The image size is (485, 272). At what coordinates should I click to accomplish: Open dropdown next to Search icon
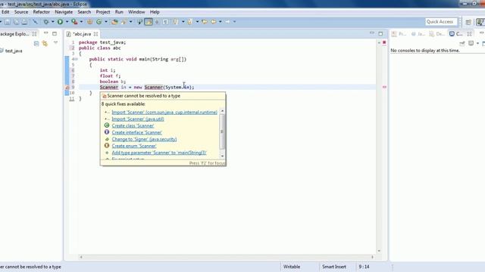130,22
